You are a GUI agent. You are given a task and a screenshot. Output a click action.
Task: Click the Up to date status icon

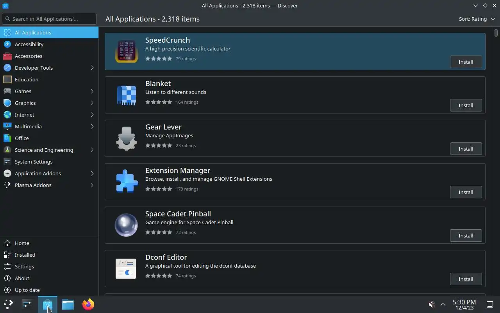pyautogui.click(x=7, y=290)
